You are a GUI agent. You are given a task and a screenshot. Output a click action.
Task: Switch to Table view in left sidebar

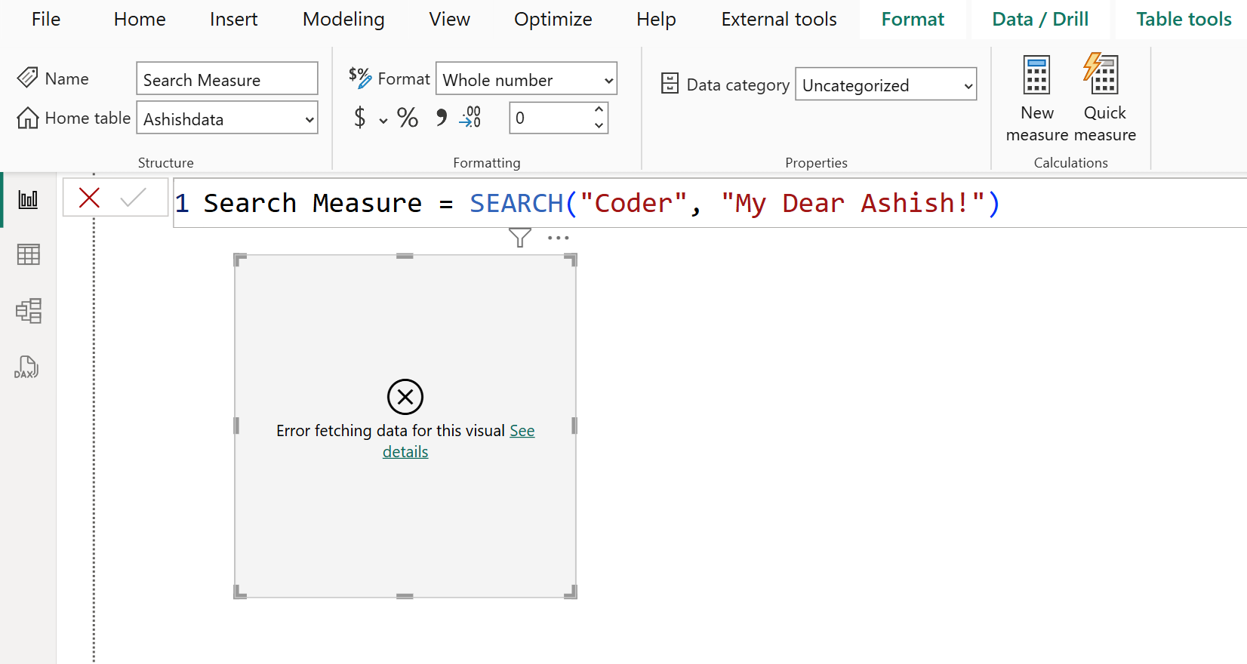tap(28, 255)
